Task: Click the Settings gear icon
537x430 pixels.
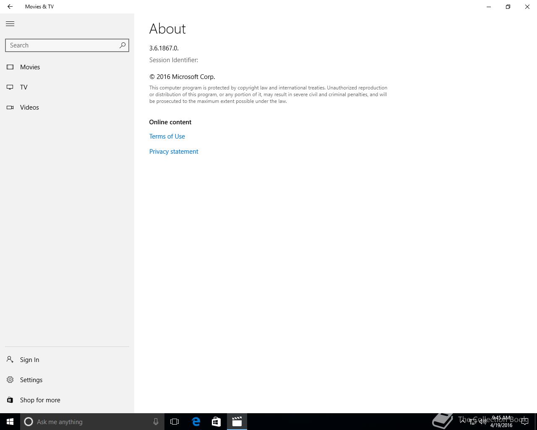Action: point(10,380)
